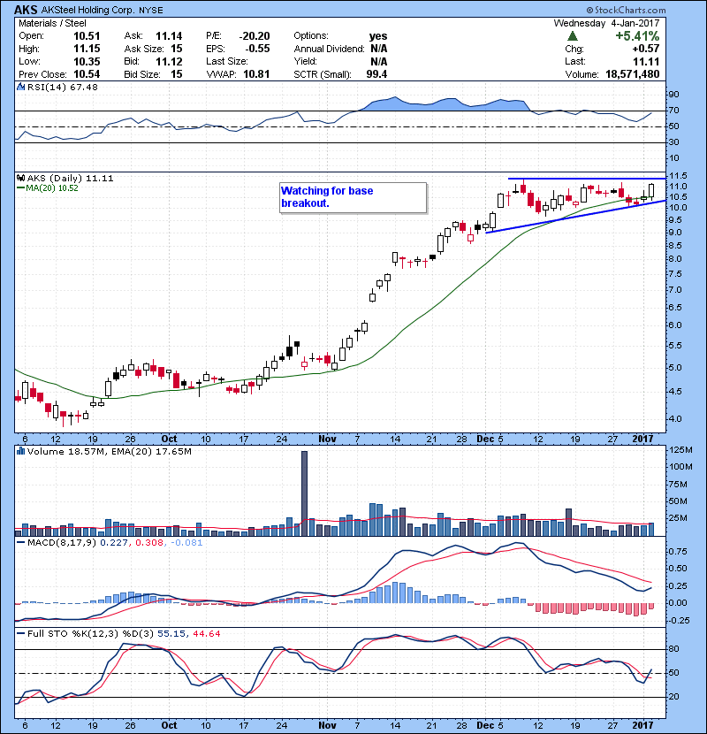Click the 'Nov' label on price chart axis
Image resolution: width=707 pixels, height=734 pixels.
point(327,439)
